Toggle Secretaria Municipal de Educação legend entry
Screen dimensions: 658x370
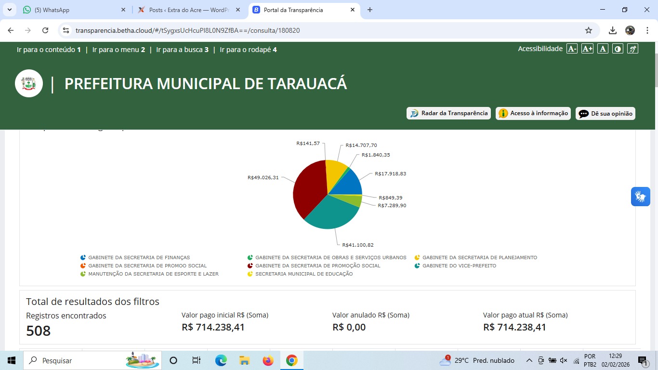point(303,274)
